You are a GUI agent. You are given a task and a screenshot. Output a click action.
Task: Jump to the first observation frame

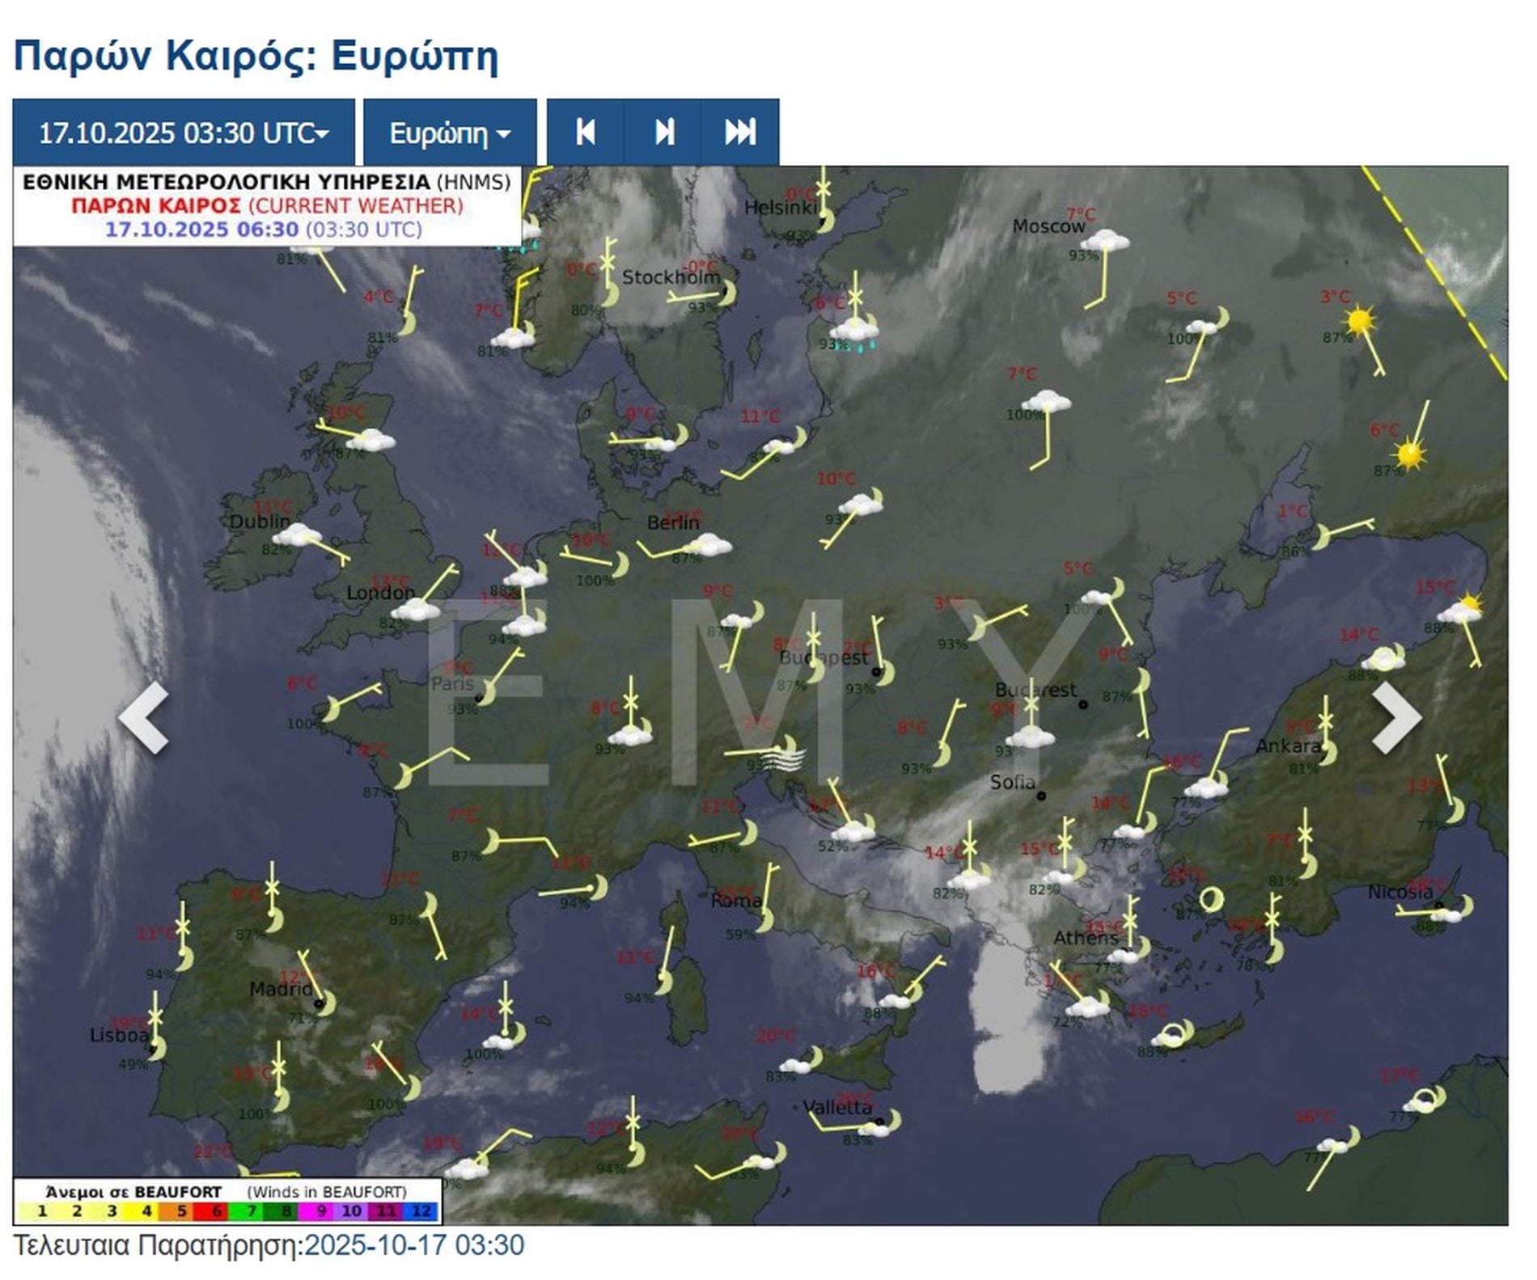click(586, 133)
